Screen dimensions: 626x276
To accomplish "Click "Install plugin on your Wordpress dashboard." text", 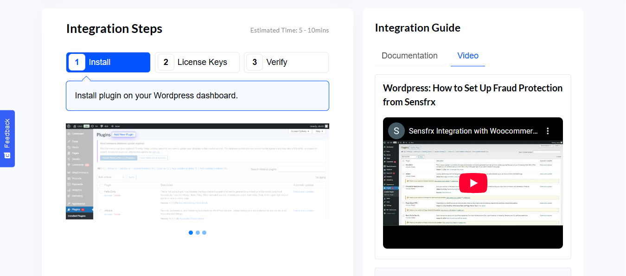I will pyautogui.click(x=156, y=96).
